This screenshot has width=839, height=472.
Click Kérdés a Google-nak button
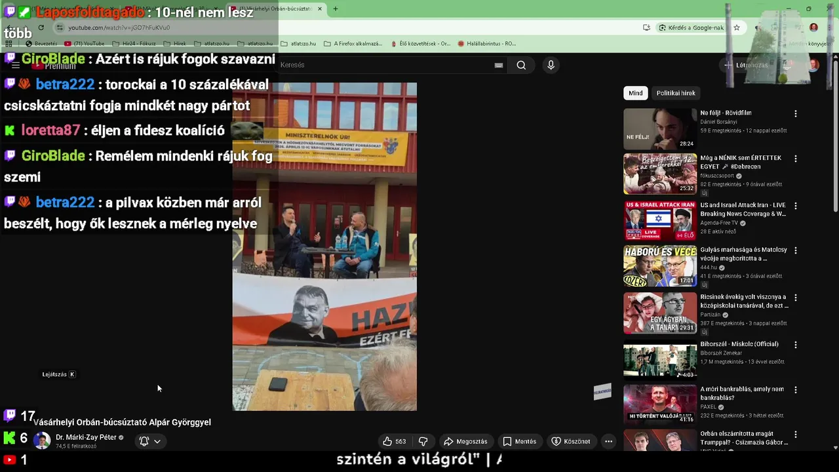tap(692, 28)
